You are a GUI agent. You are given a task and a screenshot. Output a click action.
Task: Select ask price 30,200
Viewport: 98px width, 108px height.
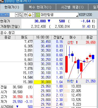click(x=46, y=64)
